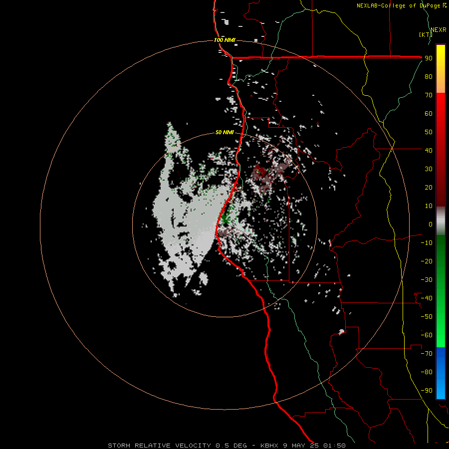This screenshot has width=449, height=449.
Task: Select the 30 value on the velocity scale
Action: click(429, 169)
